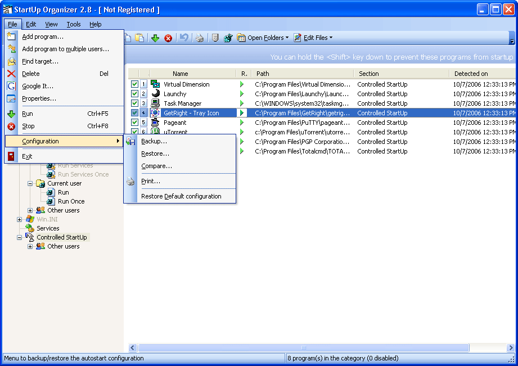This screenshot has width=518, height=366.
Task: Click the Services tree icon
Action: coord(30,228)
